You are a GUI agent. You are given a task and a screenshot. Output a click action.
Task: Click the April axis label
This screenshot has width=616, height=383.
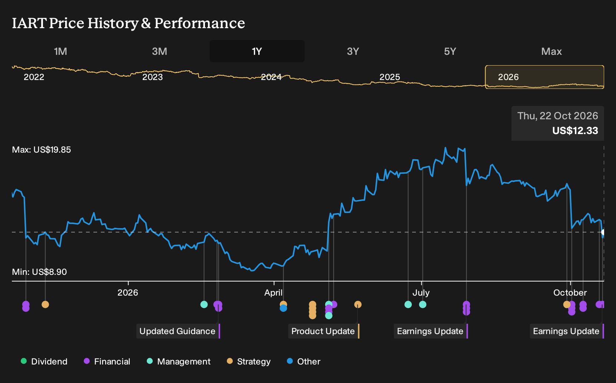[x=274, y=293]
